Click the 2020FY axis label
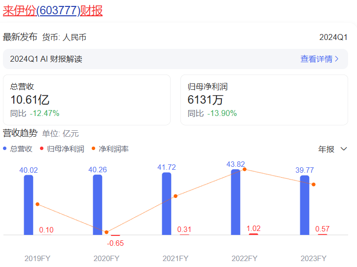Image resolution: width=357 pixels, height=267 pixels. (x=107, y=259)
